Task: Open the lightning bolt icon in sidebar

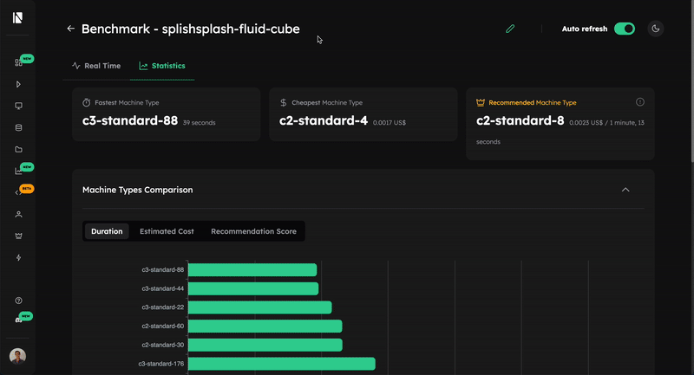Action: tap(18, 257)
